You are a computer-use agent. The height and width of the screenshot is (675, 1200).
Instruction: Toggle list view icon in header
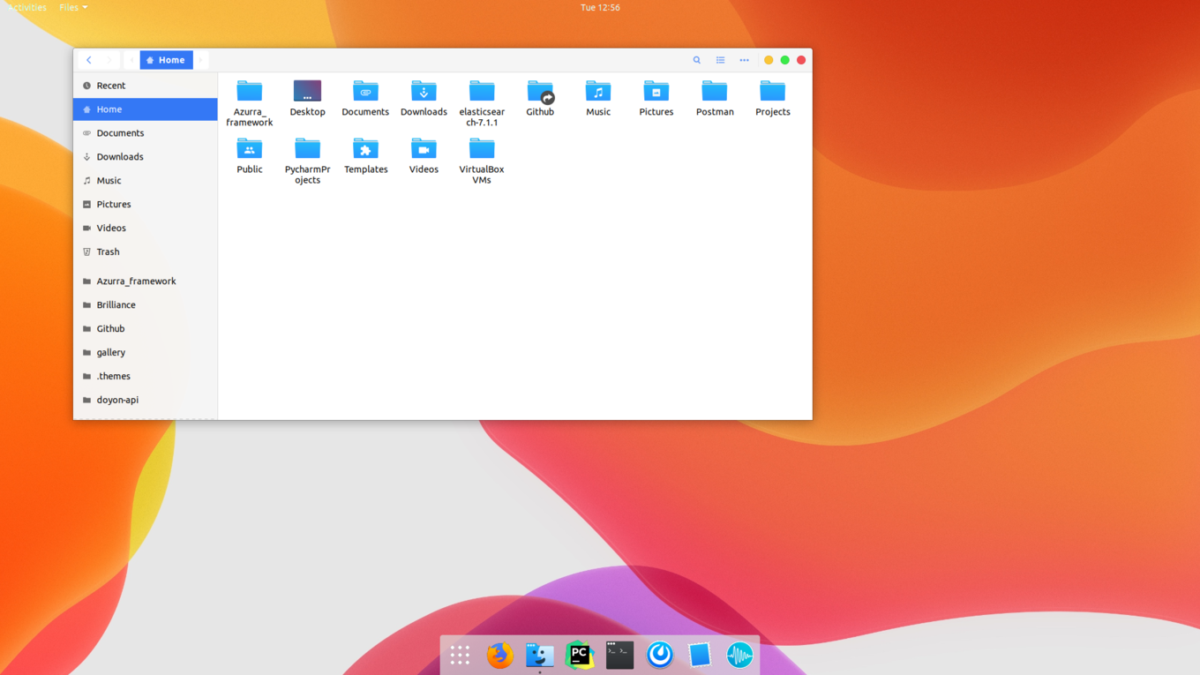pyautogui.click(x=721, y=60)
